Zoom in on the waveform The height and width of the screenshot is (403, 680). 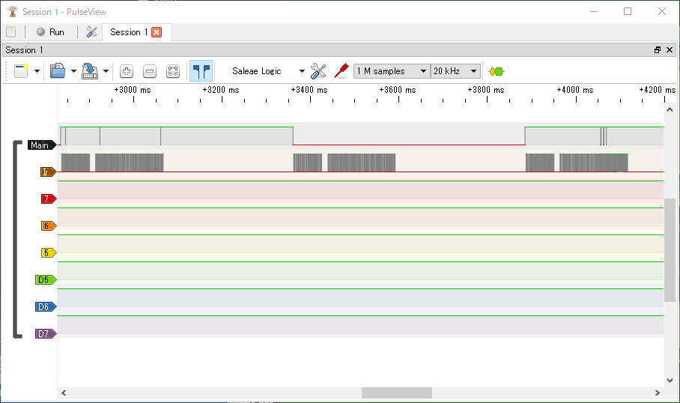pyautogui.click(x=127, y=71)
